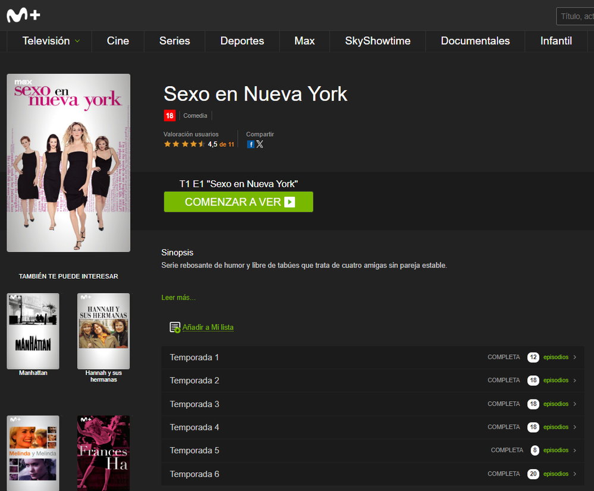The image size is (594, 491).
Task: Click the Movistar Plus+ logo
Action: [24, 15]
